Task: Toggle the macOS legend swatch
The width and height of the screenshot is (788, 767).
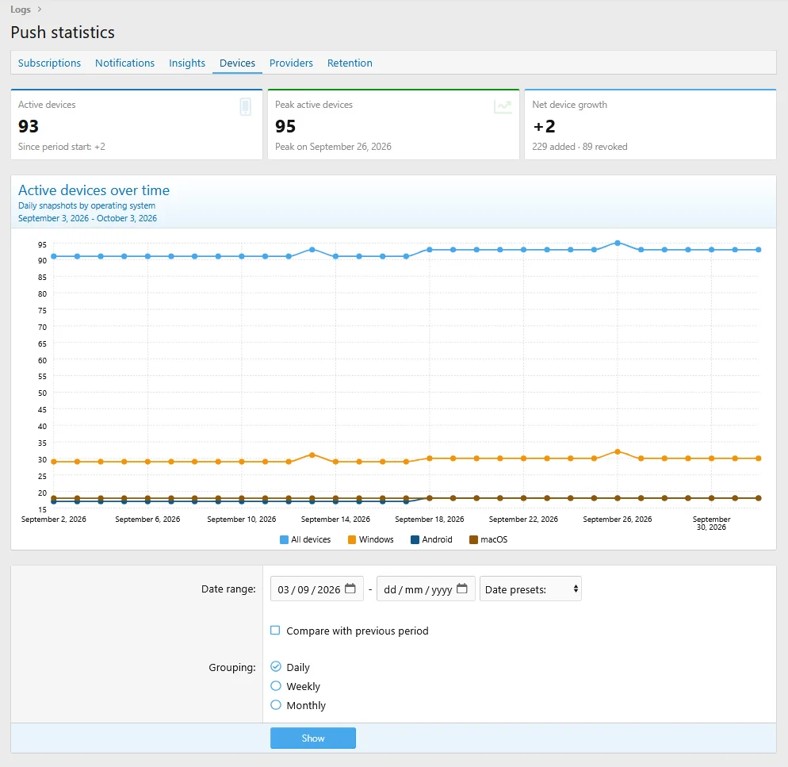Action: [473, 539]
